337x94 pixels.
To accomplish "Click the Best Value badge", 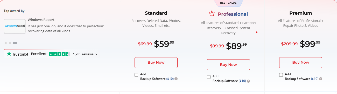I will pyautogui.click(x=228, y=3).
